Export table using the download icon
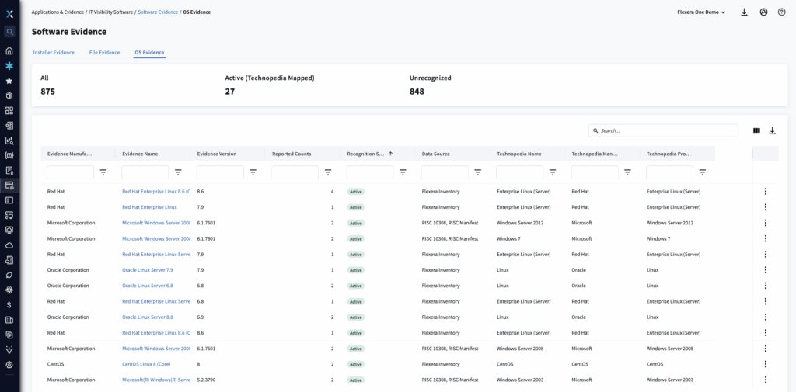The height and width of the screenshot is (392, 796). tap(772, 130)
